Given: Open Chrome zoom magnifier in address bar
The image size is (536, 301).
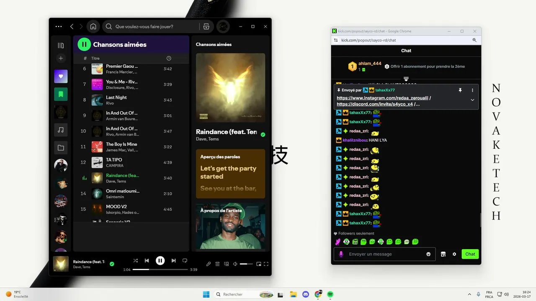Looking at the screenshot, I should point(474,40).
